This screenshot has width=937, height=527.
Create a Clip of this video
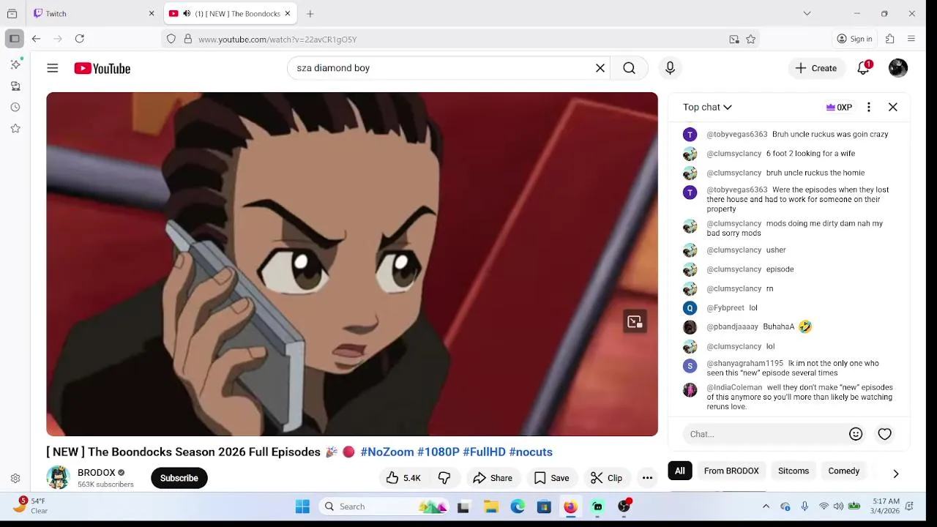607,478
